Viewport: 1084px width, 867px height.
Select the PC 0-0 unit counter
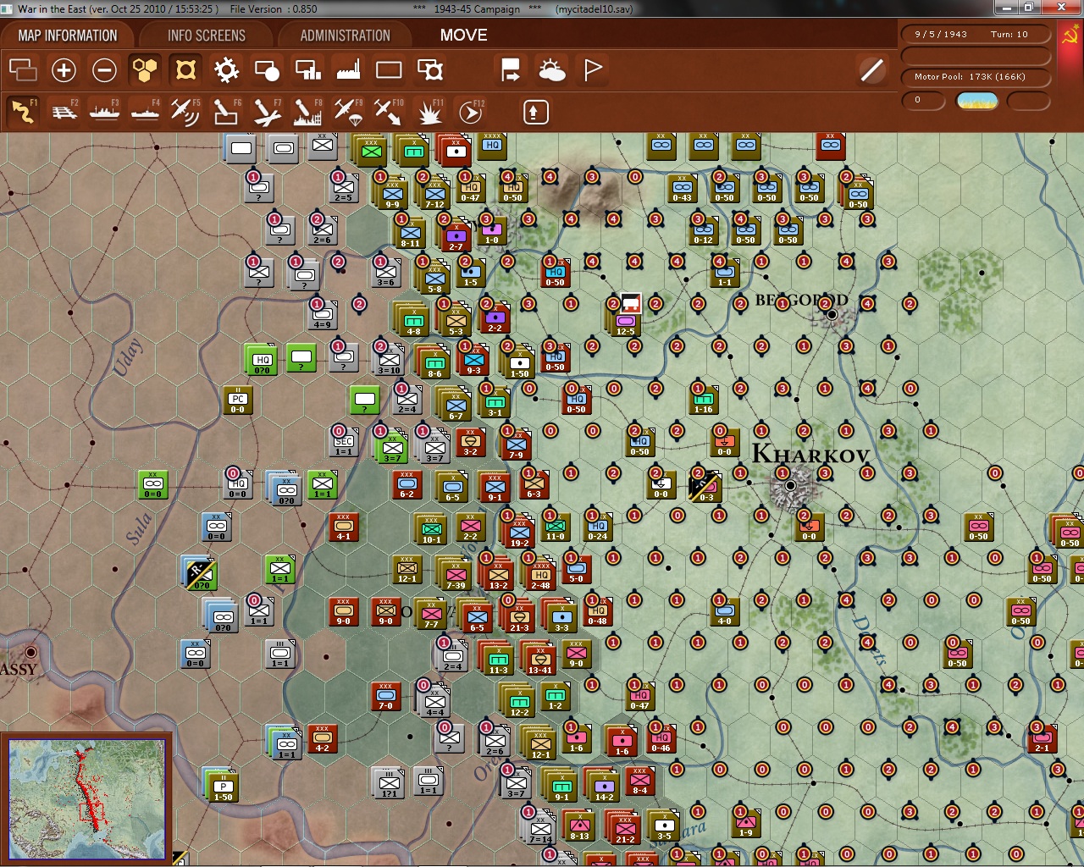238,400
